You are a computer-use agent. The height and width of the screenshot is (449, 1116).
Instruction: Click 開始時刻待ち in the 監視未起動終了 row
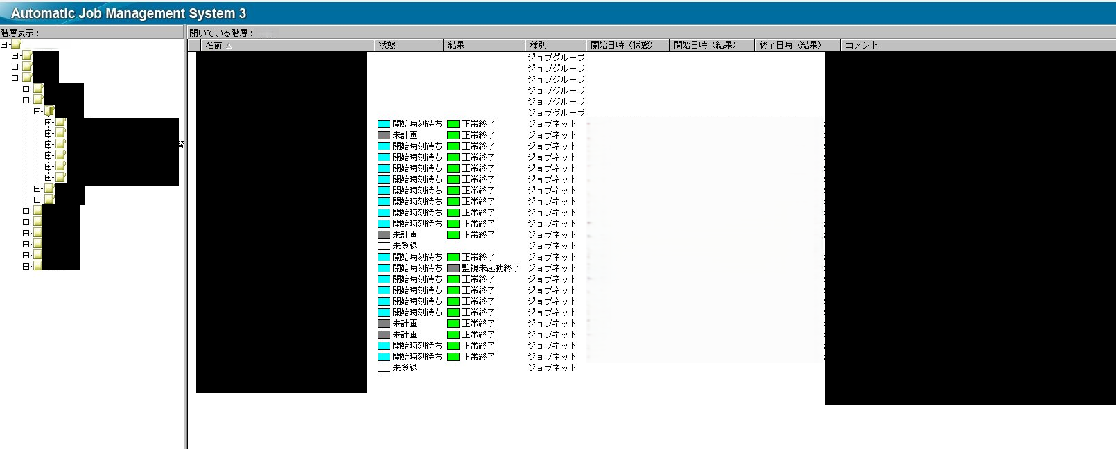(x=417, y=268)
